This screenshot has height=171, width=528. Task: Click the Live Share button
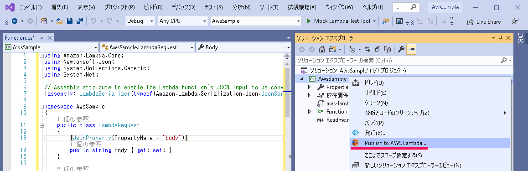tap(484, 21)
